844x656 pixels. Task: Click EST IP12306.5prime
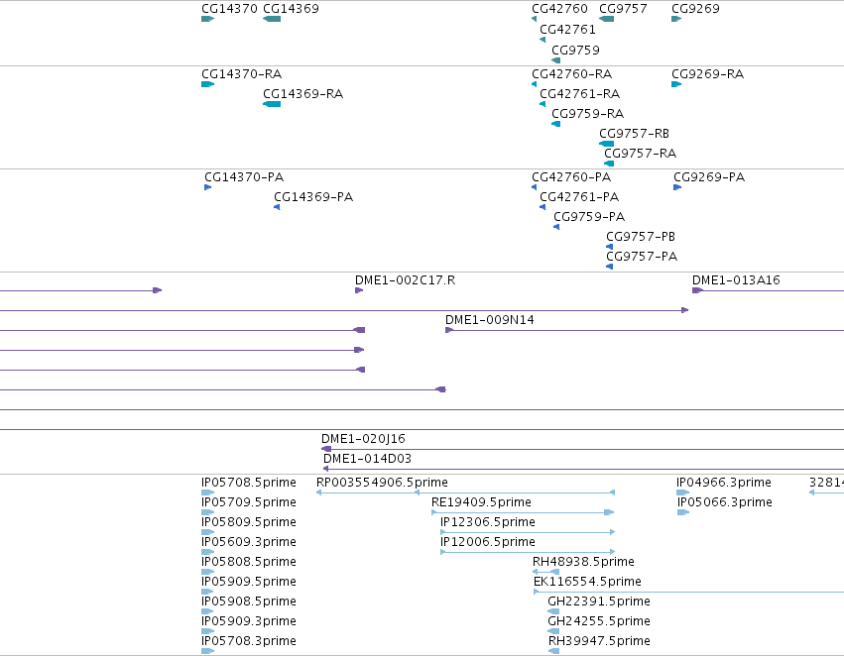tap(488, 522)
